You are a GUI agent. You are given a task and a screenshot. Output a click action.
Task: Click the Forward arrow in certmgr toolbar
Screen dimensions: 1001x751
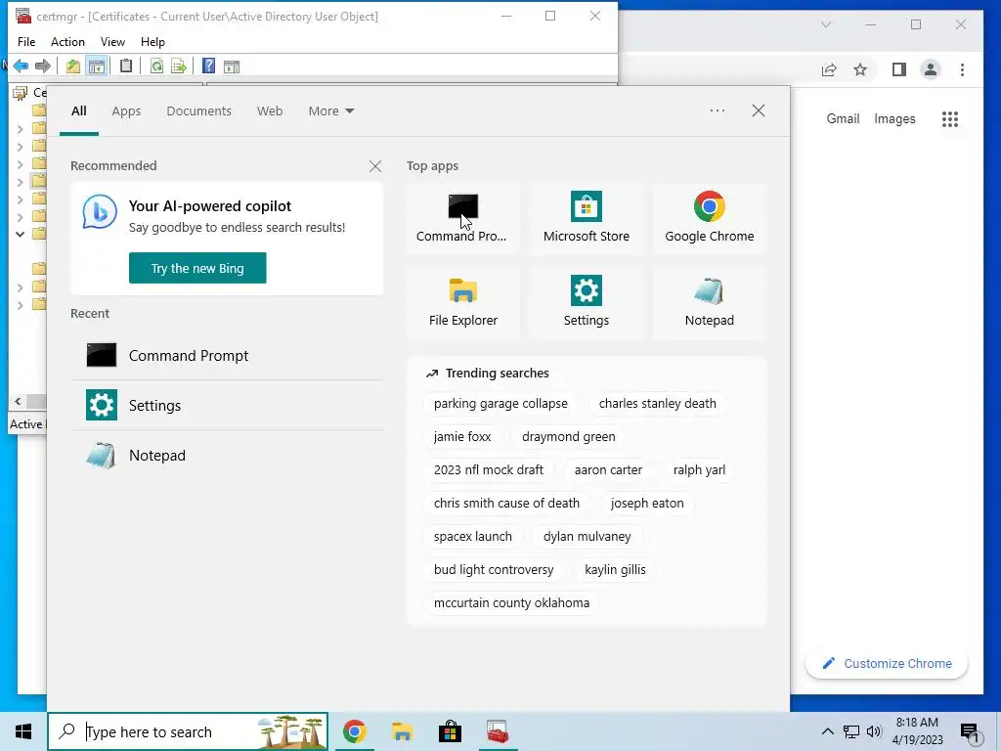coord(43,66)
